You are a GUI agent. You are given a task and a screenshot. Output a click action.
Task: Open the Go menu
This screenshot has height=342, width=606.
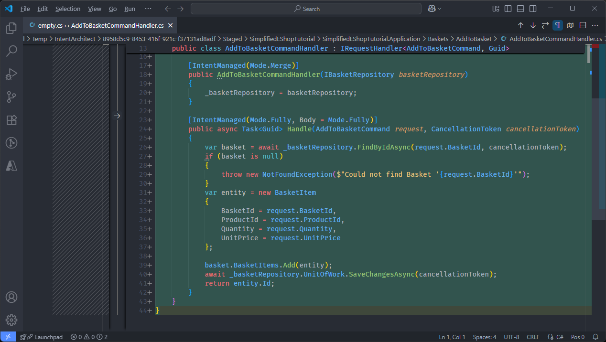click(x=113, y=9)
